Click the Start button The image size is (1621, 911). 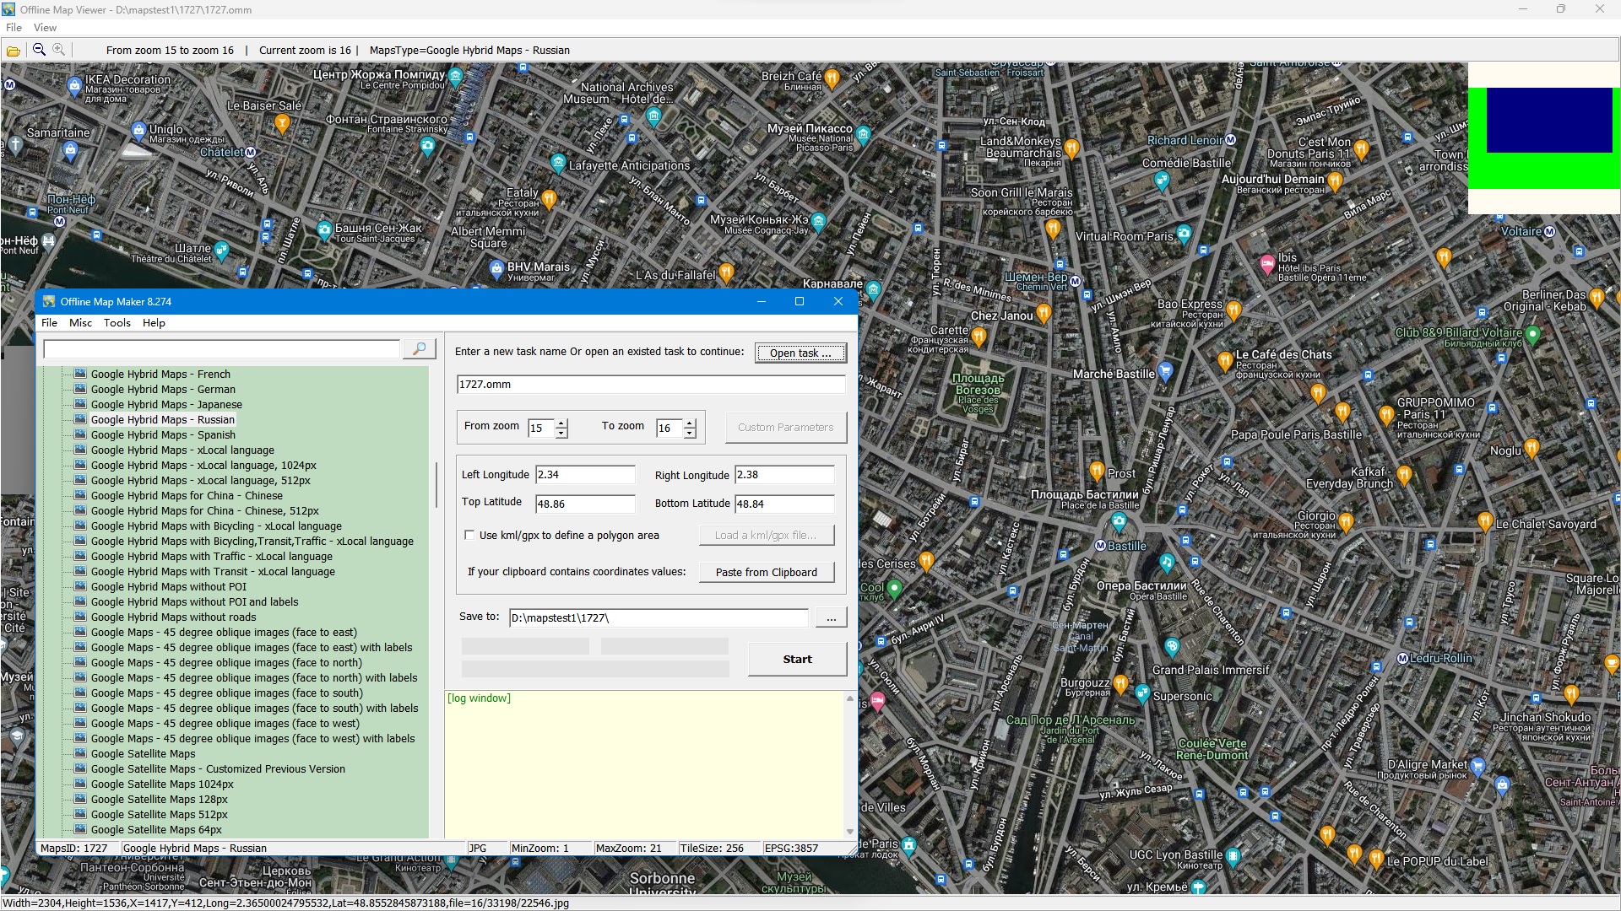coord(797,660)
